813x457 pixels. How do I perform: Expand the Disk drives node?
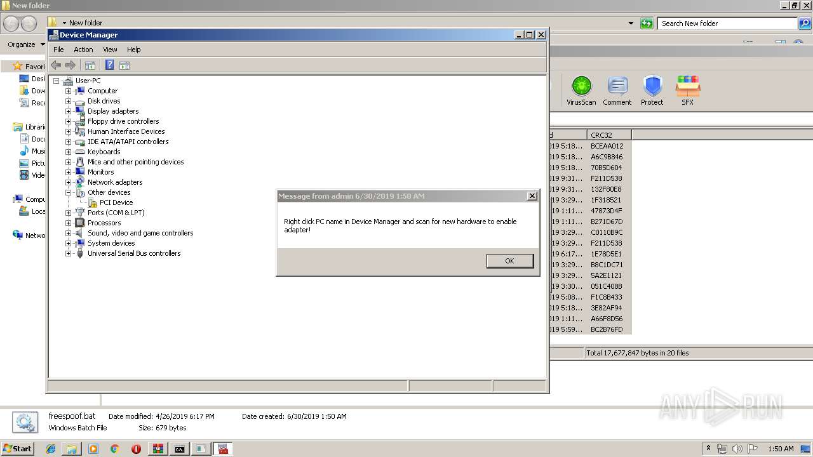click(68, 101)
